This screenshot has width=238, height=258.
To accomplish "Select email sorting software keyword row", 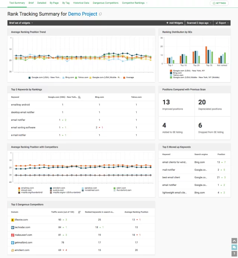I will coord(81,128).
